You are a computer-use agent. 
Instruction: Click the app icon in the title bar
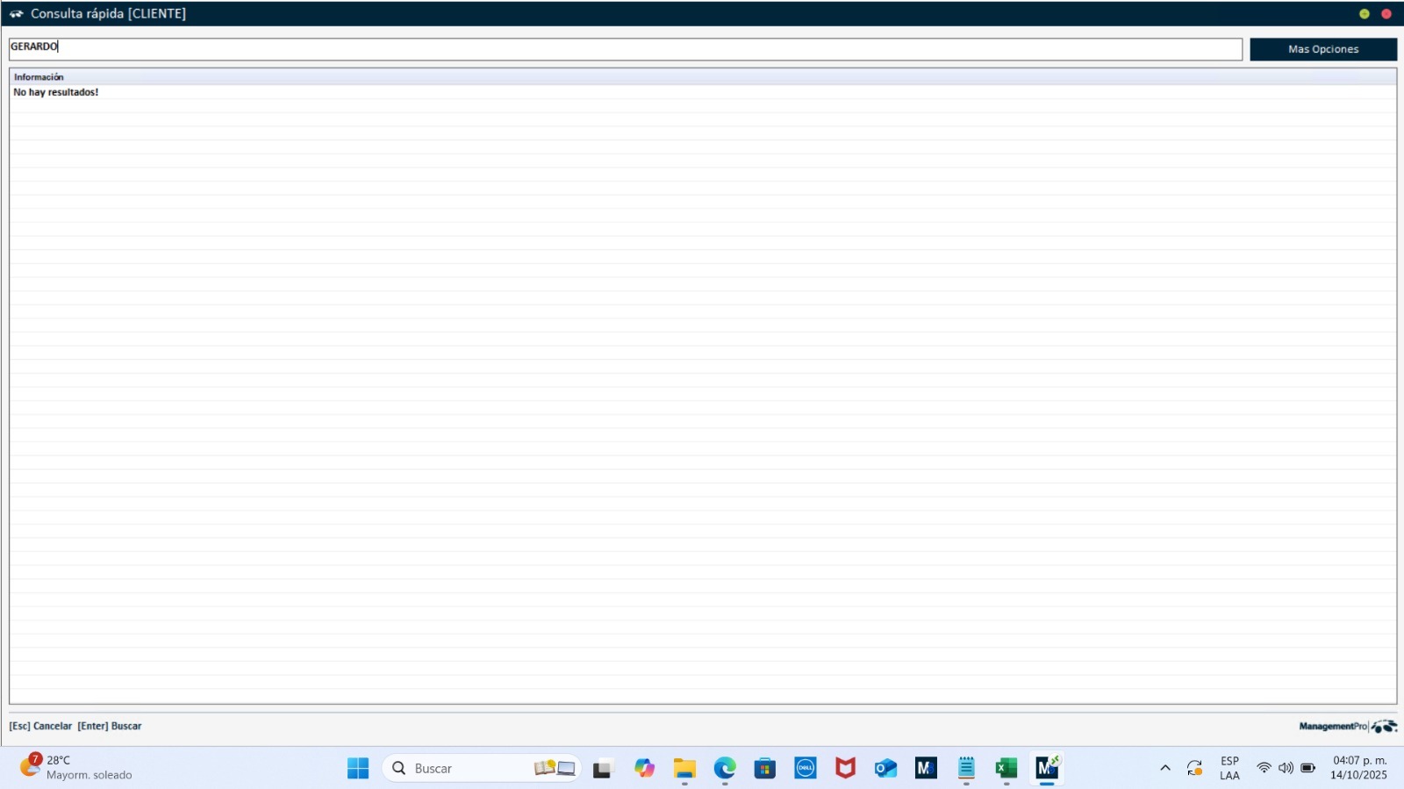tap(16, 14)
